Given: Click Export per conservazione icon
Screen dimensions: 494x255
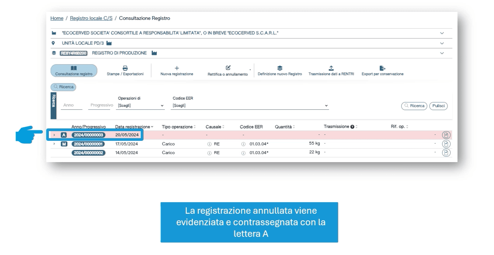Looking at the screenshot, I should tap(382, 68).
